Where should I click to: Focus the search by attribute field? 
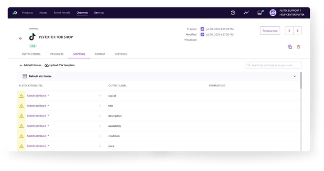[x=273, y=65]
